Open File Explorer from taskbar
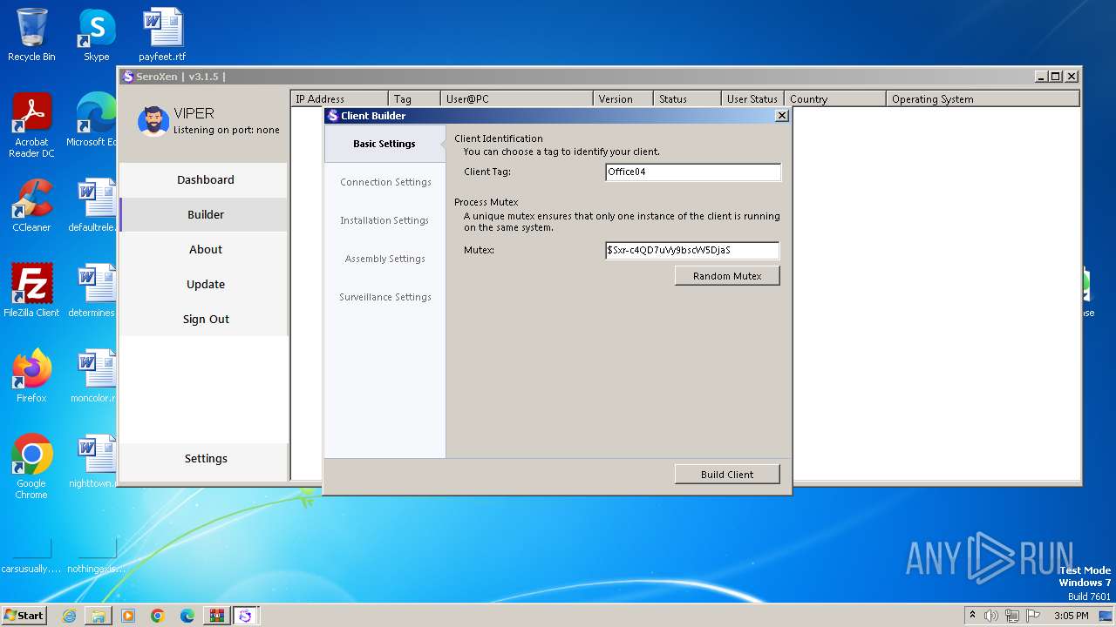The image size is (1116, 627). point(99,616)
